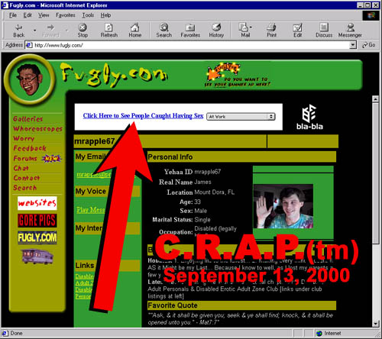Expand the 'At Work' select box
382x339 pixels.
pyautogui.click(x=241, y=117)
